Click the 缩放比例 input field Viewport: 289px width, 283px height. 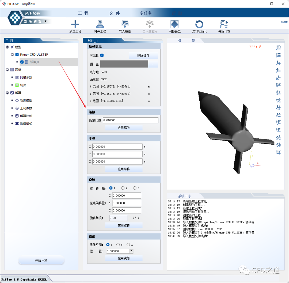coord(130,120)
